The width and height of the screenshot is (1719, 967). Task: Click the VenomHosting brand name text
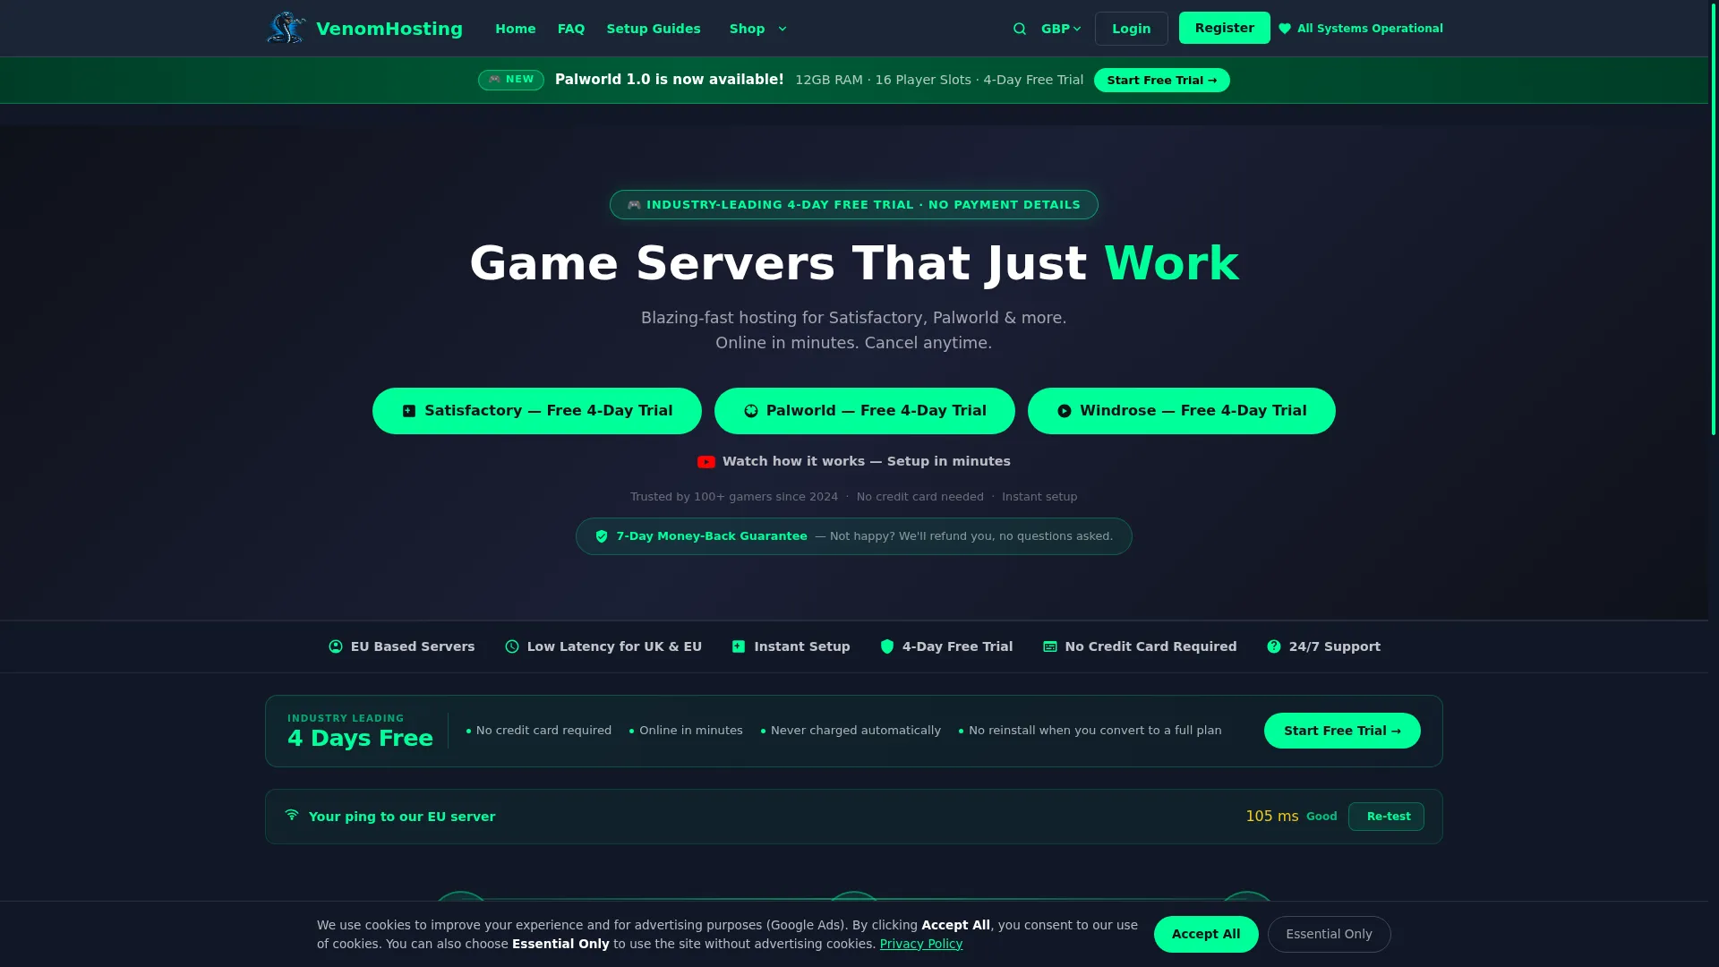pos(389,29)
